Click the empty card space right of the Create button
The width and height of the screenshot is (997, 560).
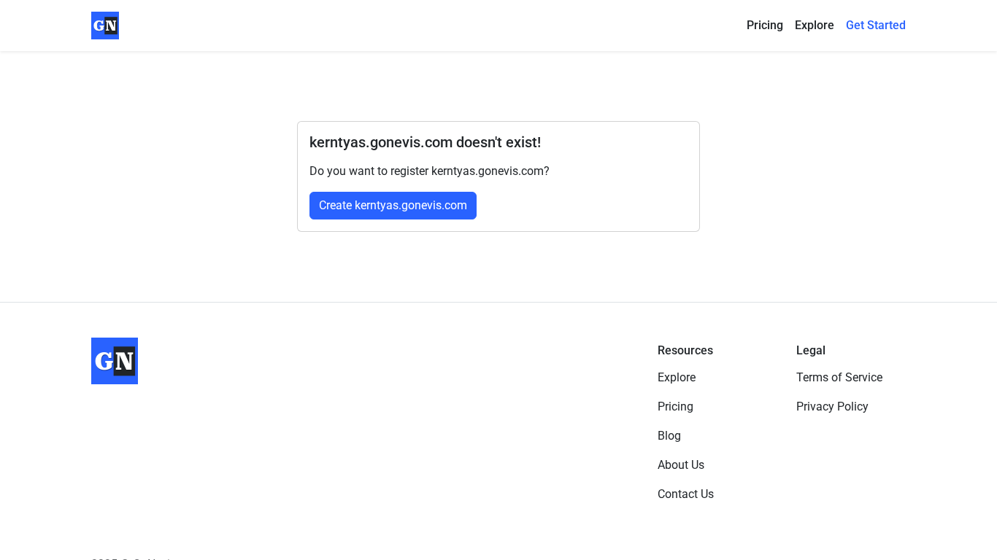[x=584, y=206]
